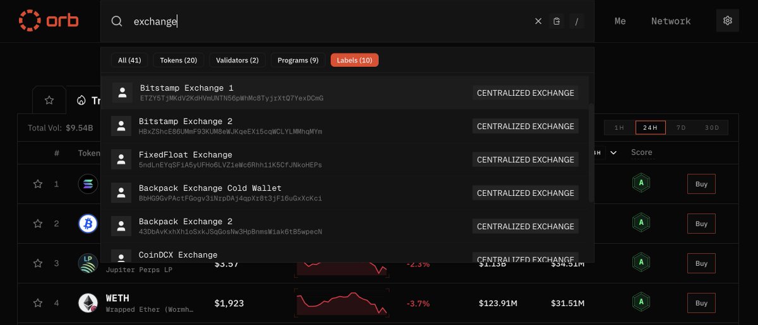Select the 7D timeframe
758x325 pixels.
(x=681, y=128)
